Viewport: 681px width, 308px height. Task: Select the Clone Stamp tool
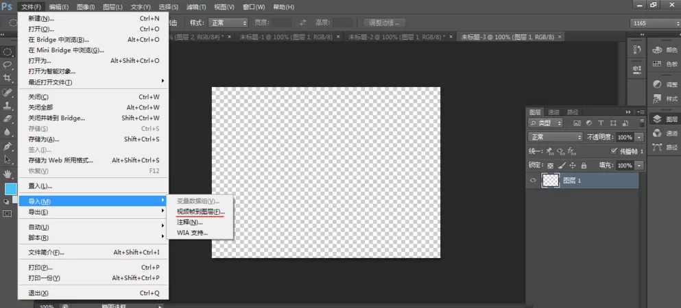click(8, 105)
